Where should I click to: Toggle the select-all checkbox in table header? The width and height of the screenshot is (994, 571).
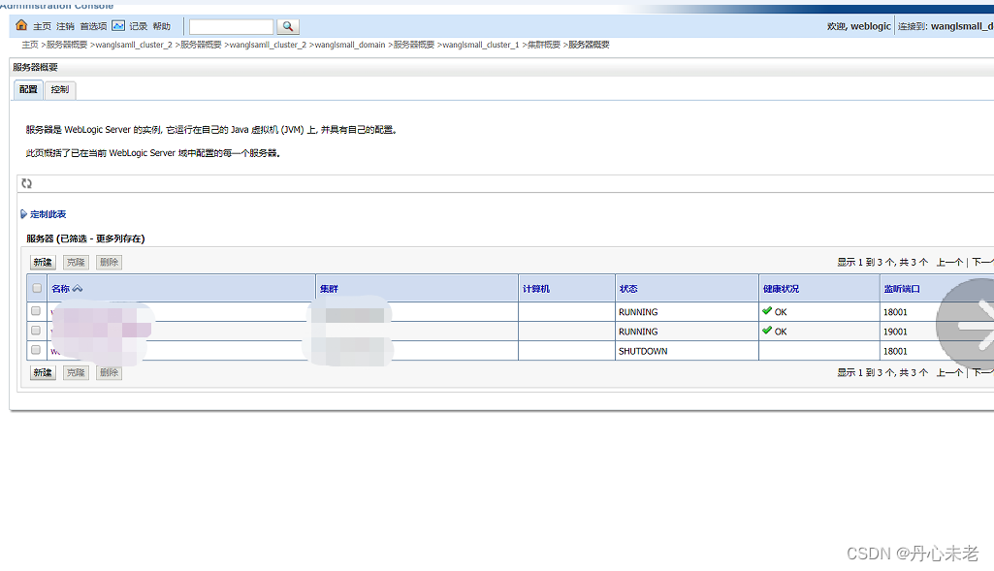(37, 288)
